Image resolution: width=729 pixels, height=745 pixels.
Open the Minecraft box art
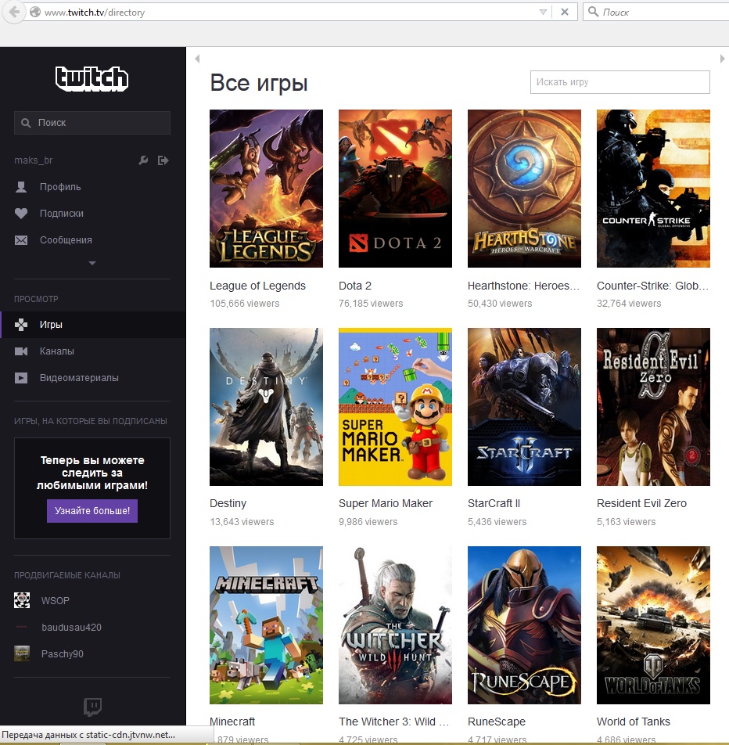[x=266, y=625]
